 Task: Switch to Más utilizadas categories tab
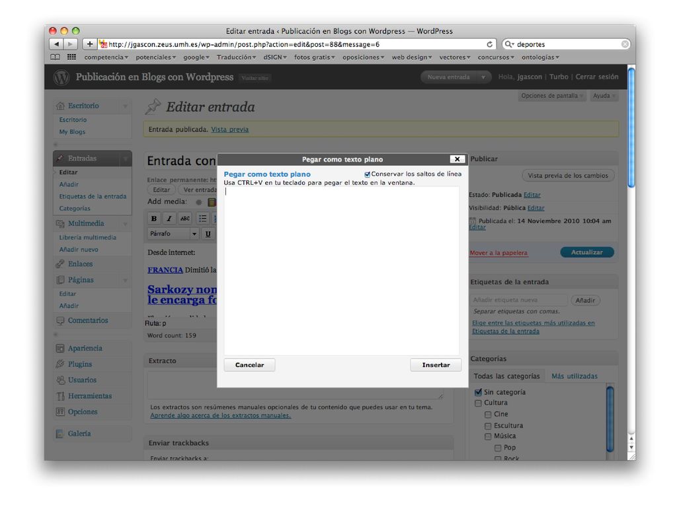click(575, 376)
